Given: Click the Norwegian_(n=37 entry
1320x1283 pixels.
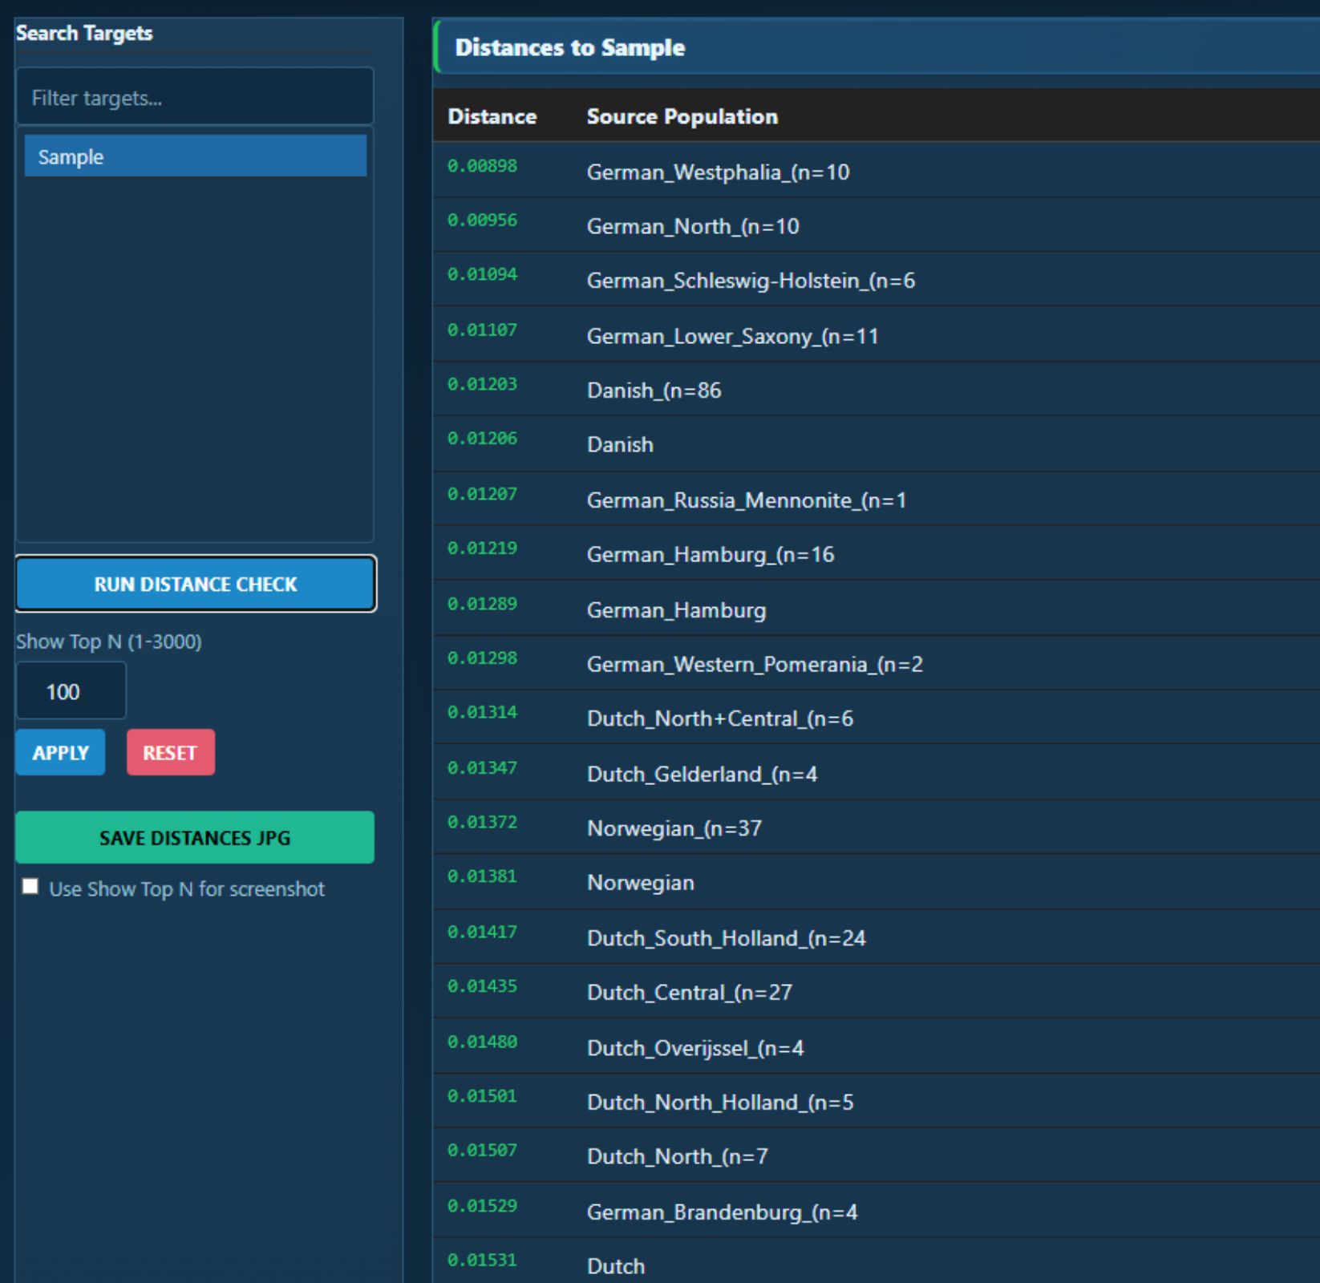Looking at the screenshot, I should pyautogui.click(x=674, y=828).
